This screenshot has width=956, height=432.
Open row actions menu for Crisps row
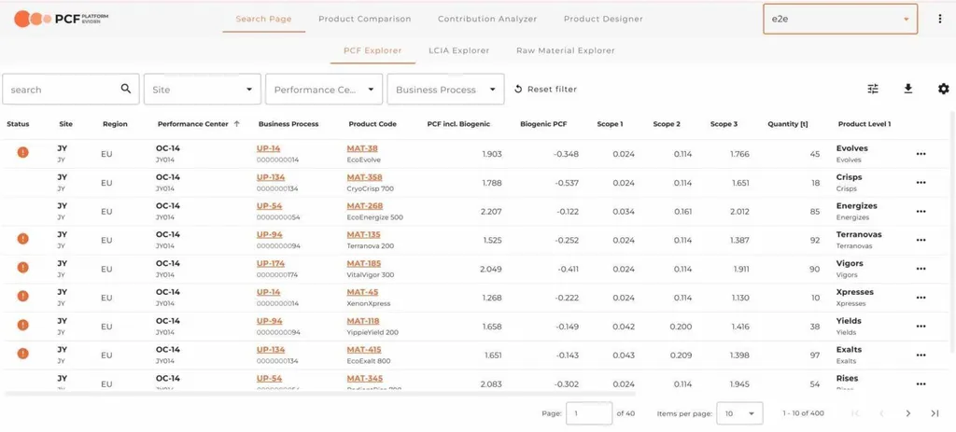point(921,183)
